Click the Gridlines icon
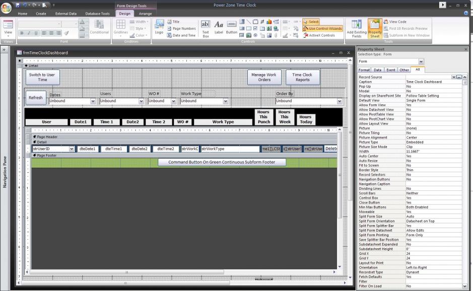 point(121,27)
